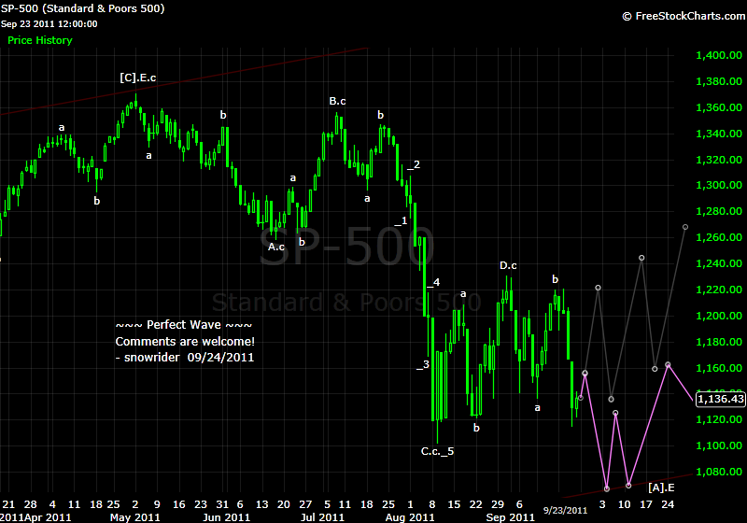This screenshot has width=747, height=523.
Task: Select the 1,080.00 price level
Action: tap(719, 472)
